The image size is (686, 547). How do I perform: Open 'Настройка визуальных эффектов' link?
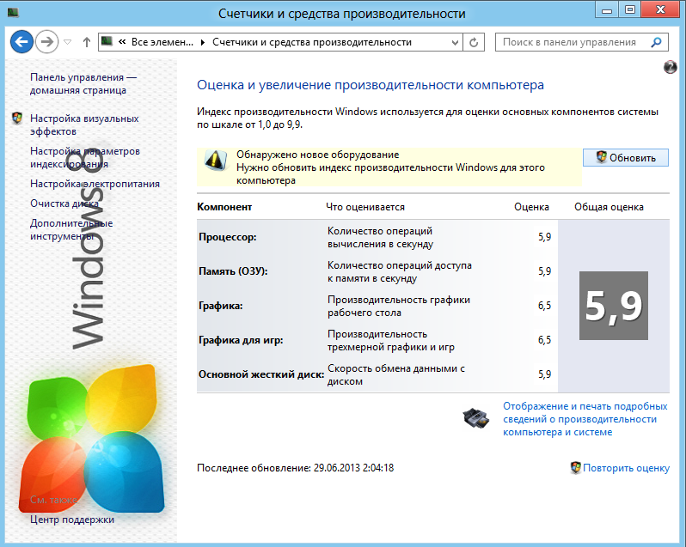84,125
